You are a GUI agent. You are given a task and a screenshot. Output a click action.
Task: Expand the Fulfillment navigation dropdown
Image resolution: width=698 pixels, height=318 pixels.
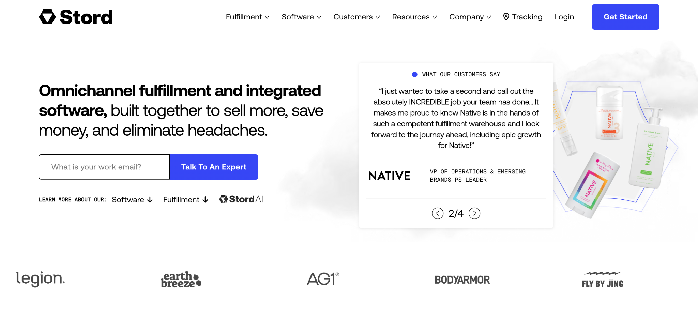[247, 17]
